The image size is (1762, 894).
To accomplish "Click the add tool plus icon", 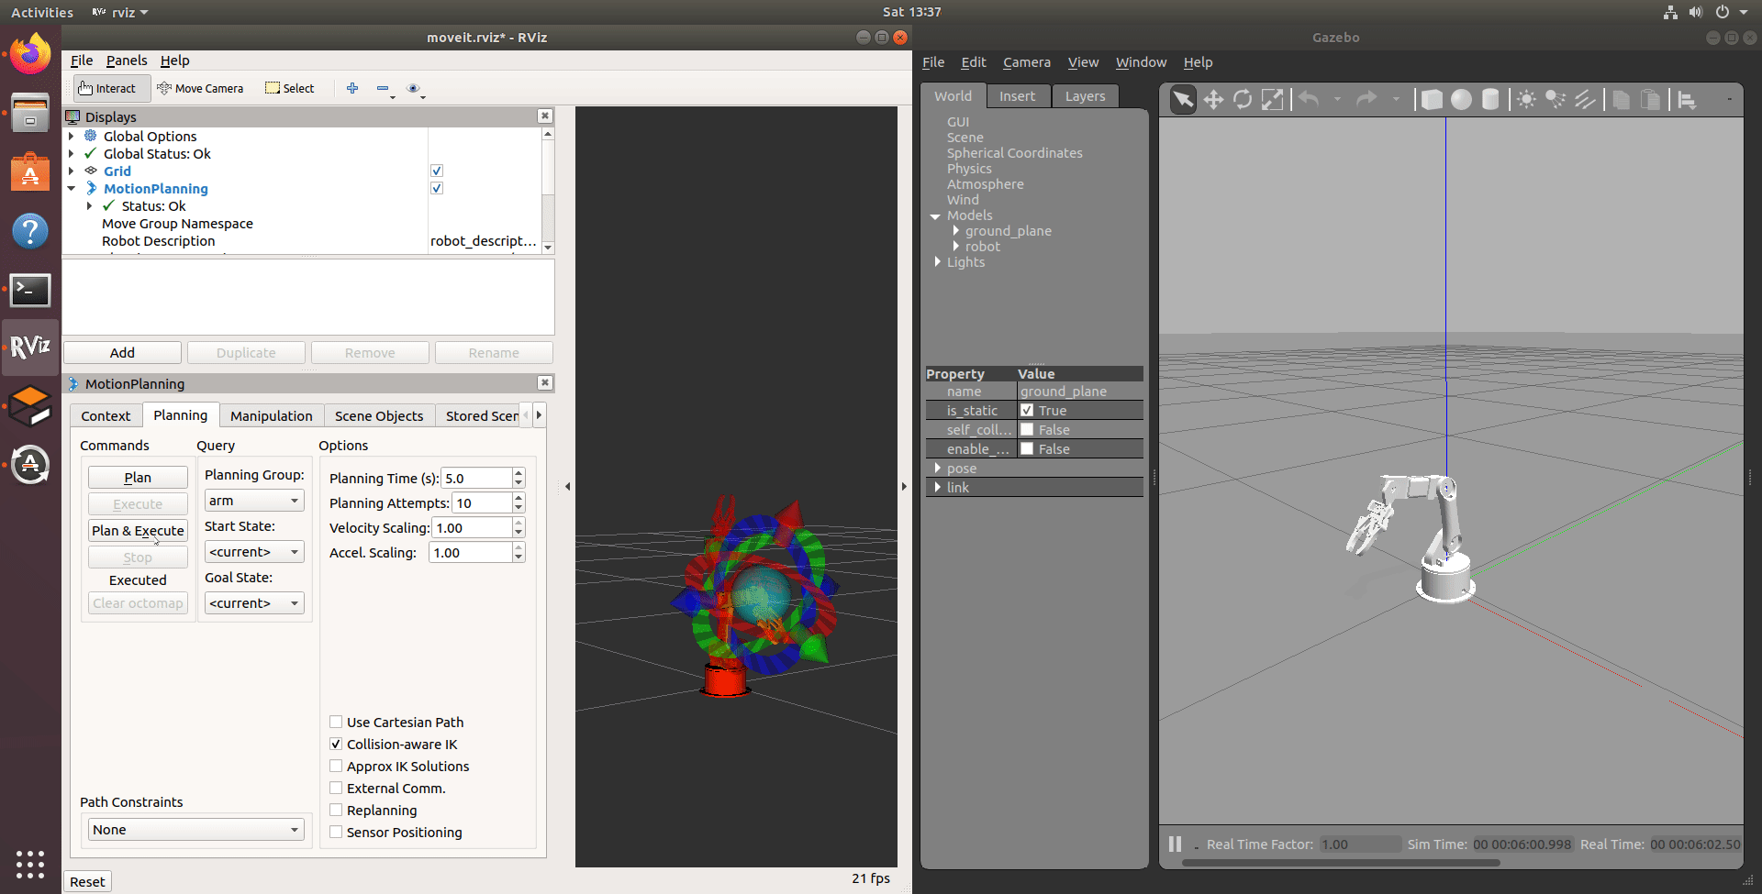I will [352, 88].
